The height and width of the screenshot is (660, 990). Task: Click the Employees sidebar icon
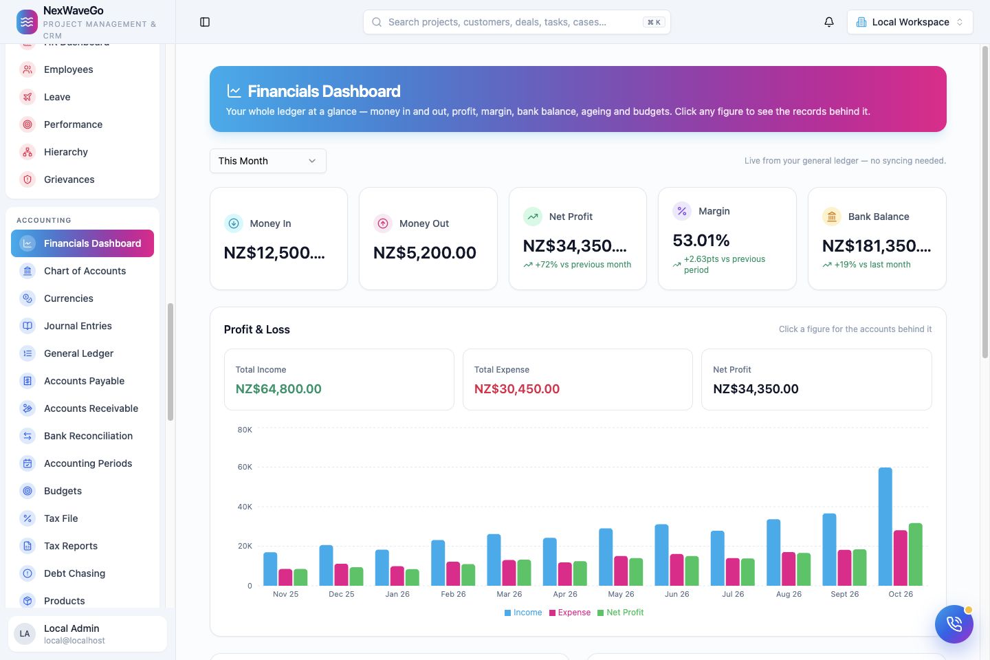27,69
